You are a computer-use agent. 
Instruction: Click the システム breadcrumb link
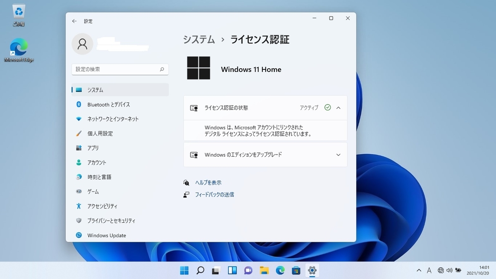(x=199, y=40)
